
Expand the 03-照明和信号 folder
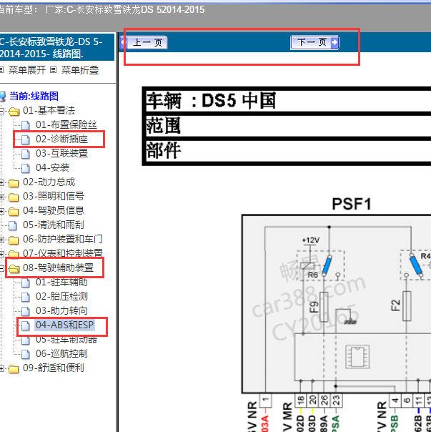click(x=1, y=197)
